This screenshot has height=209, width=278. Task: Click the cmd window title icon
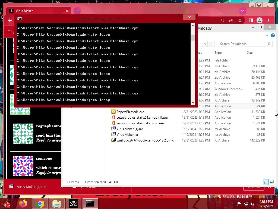click(x=20, y=19)
